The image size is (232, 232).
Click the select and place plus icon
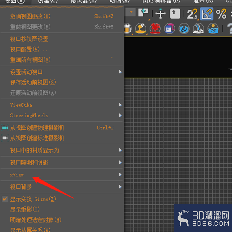143,12
